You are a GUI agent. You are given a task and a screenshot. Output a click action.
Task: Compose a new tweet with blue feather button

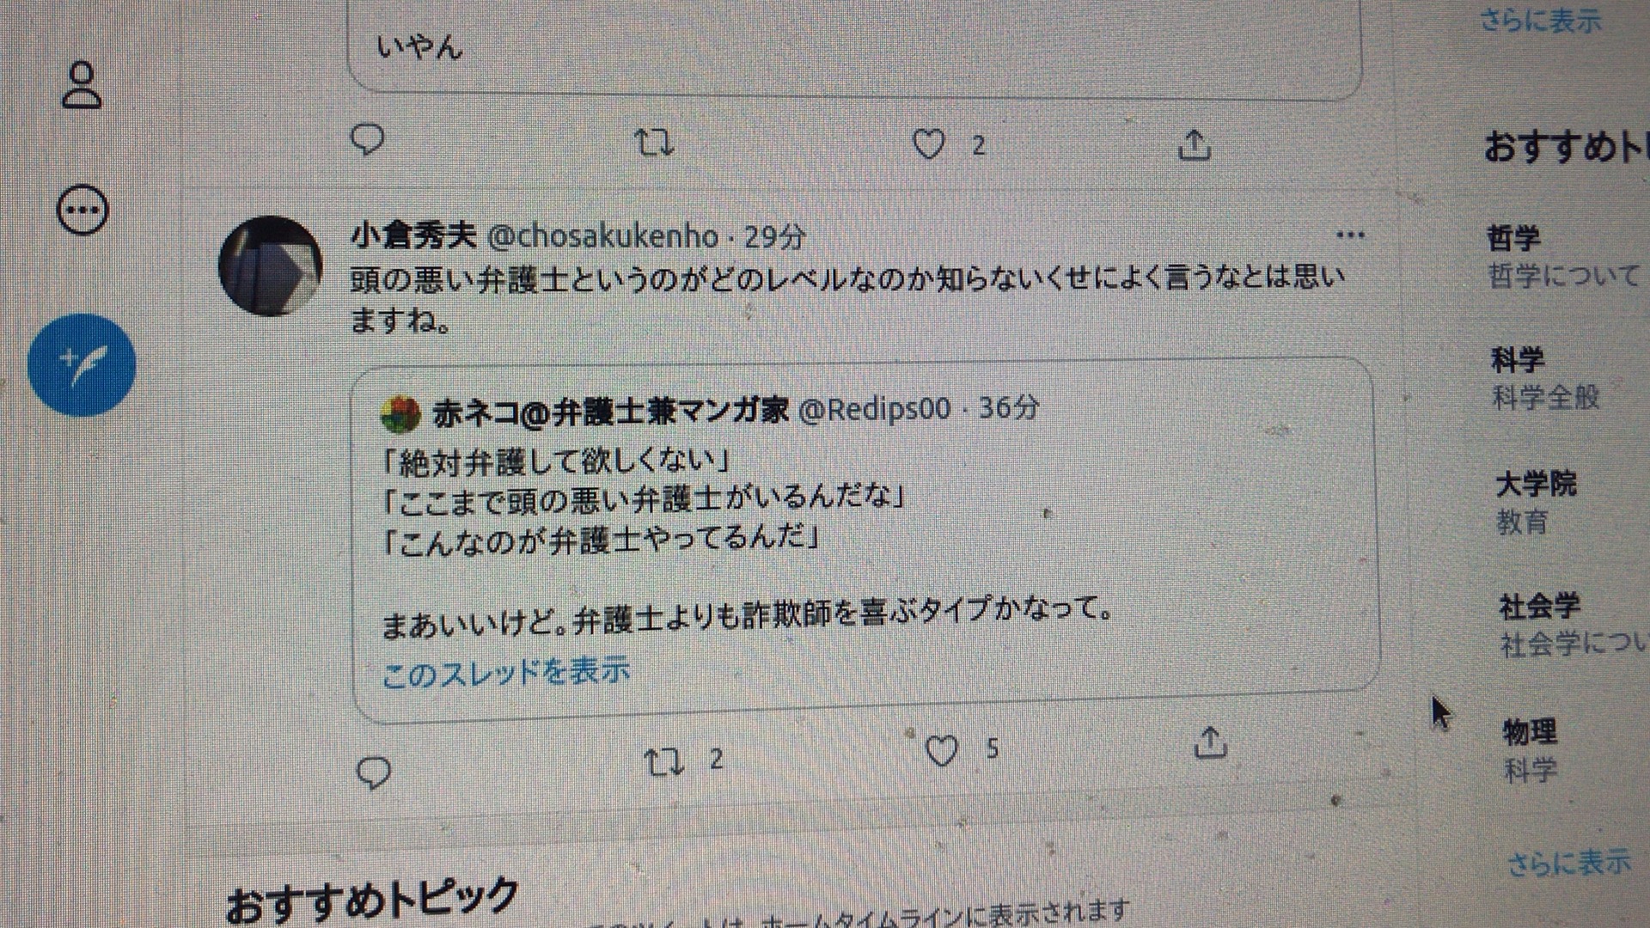(x=82, y=365)
